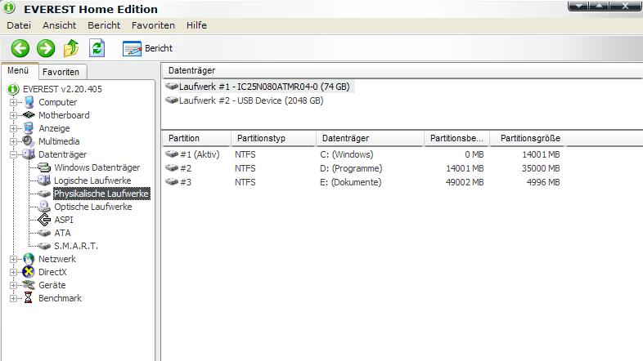Expand the Motherboard tree node
The height and width of the screenshot is (361, 643).
tap(14, 115)
